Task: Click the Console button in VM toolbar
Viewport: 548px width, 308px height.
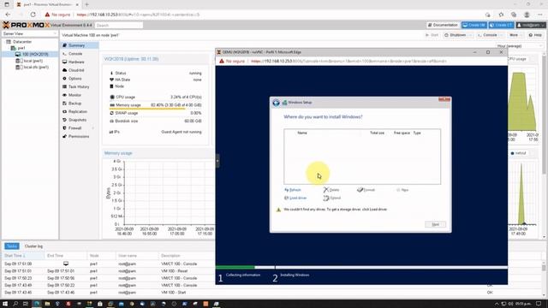Action: 487,35
